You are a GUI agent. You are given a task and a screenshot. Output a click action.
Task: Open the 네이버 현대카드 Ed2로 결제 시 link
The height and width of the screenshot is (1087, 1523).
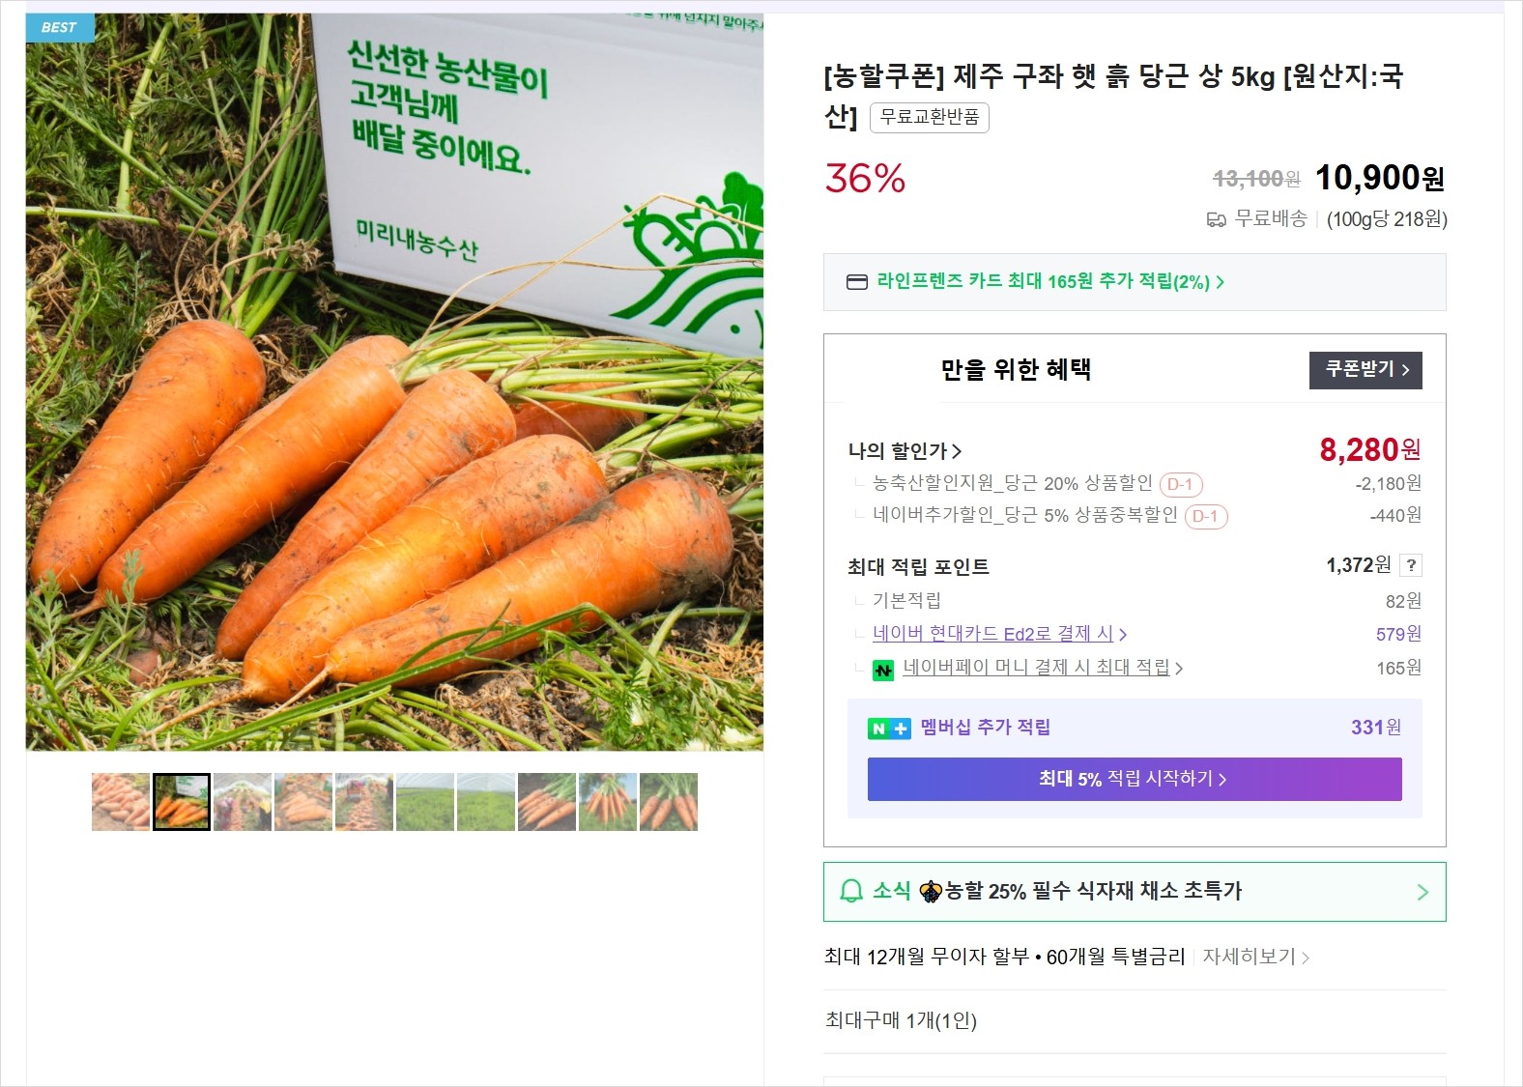pos(999,634)
